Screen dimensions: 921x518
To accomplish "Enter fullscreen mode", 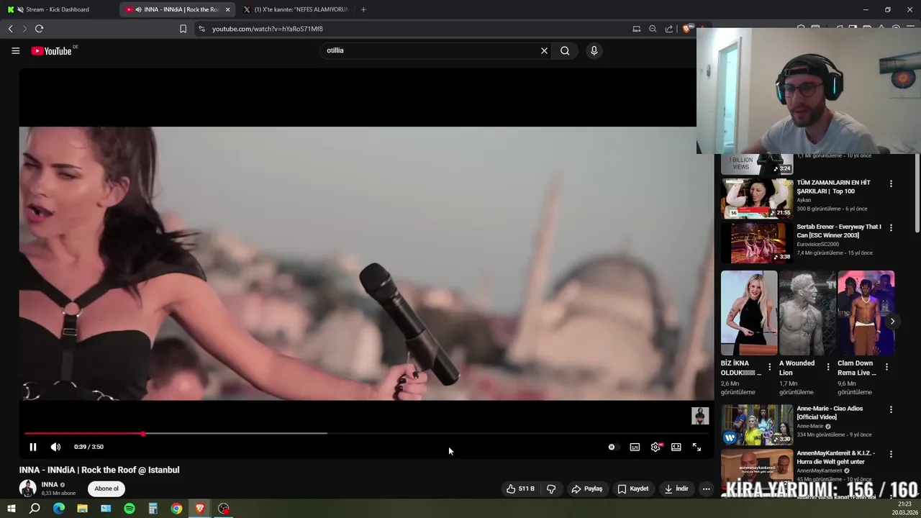I will [697, 447].
